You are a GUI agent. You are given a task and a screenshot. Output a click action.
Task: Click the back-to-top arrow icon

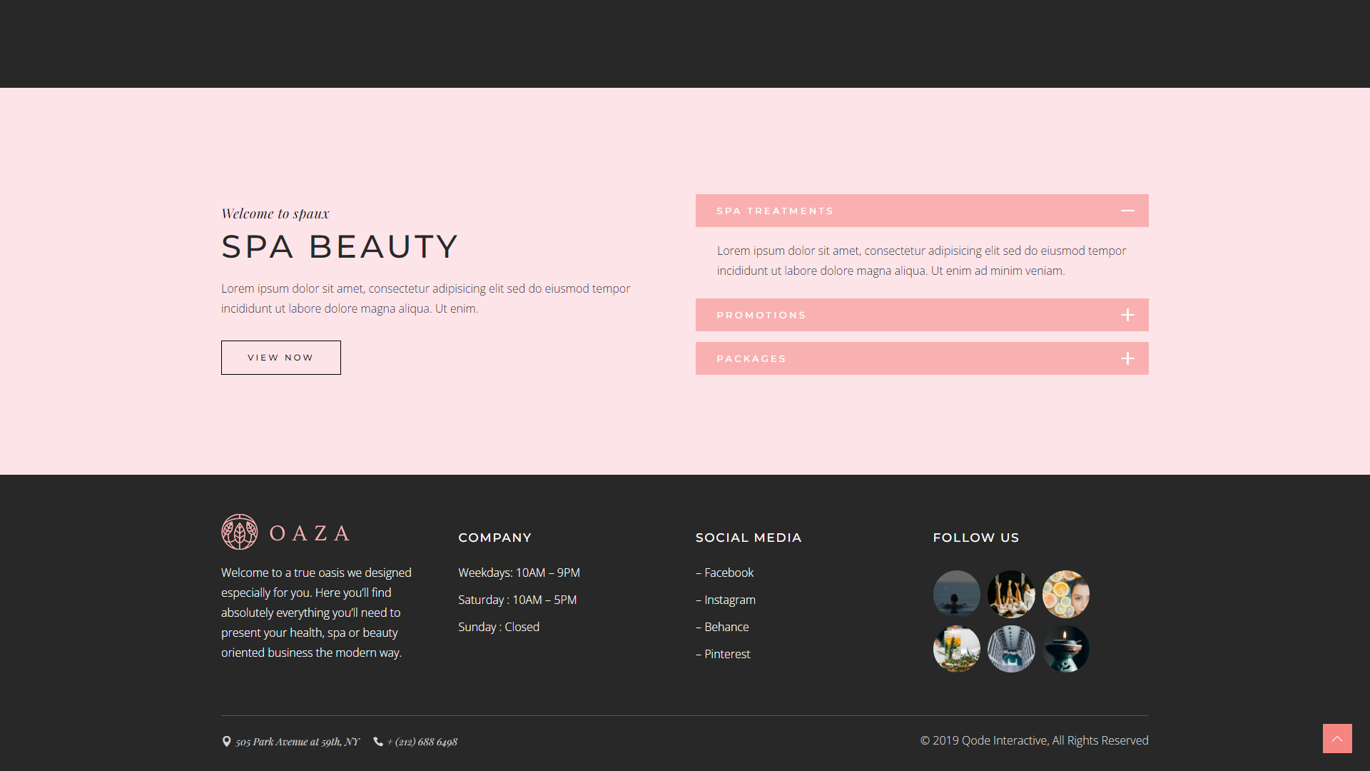(x=1337, y=738)
